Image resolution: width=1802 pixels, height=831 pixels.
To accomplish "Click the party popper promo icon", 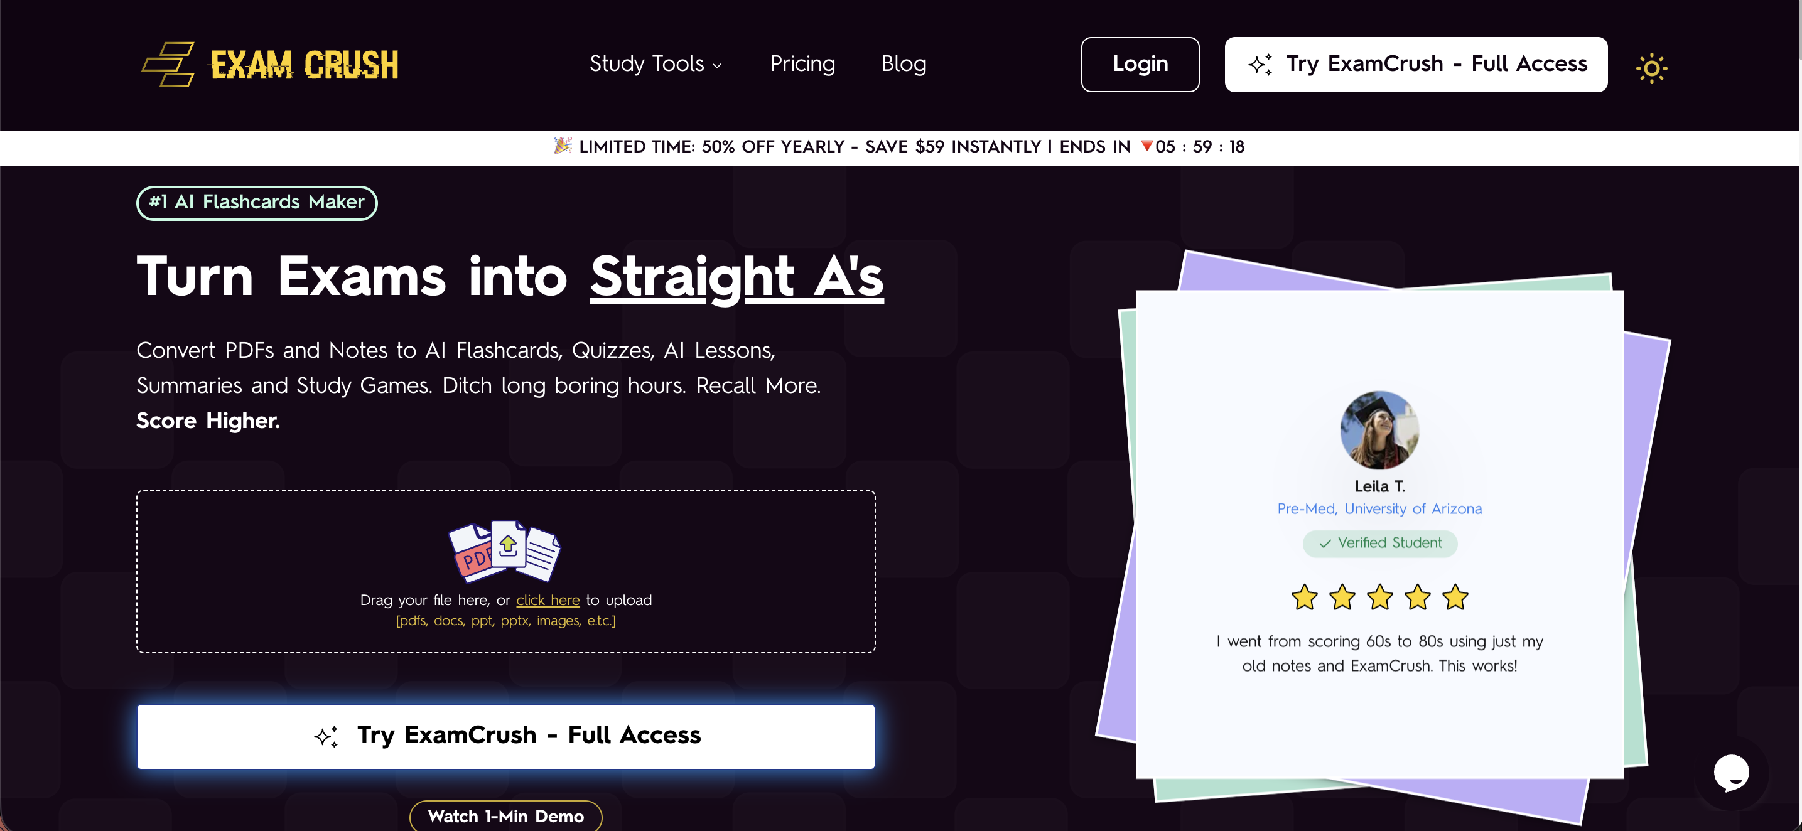I will [x=563, y=146].
